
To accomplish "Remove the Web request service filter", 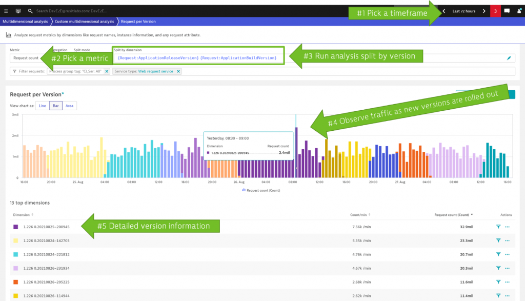I will 178,71.
